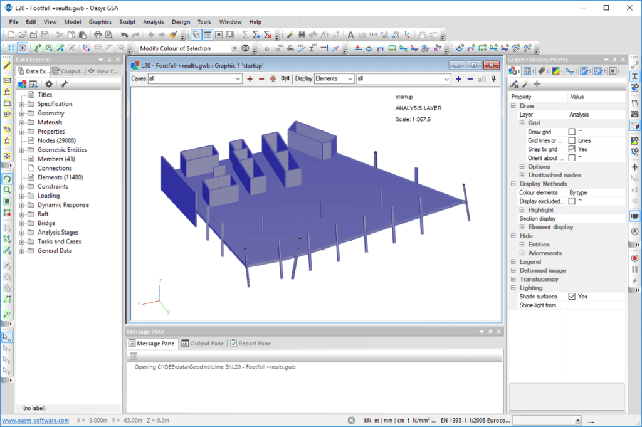Image resolution: width=642 pixels, height=427 pixels.
Task: Collapse the Lighting section
Action: 513,288
